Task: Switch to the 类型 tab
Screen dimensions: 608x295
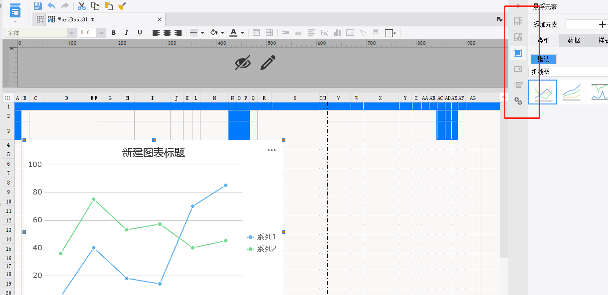Action: point(543,41)
